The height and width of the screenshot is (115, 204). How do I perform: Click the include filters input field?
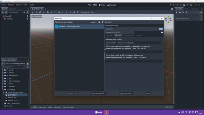[134, 52]
